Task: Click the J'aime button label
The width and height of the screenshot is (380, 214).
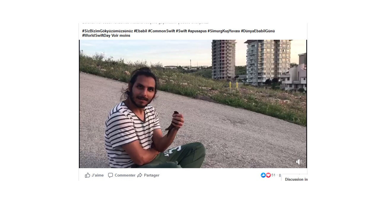Action: coord(98,175)
